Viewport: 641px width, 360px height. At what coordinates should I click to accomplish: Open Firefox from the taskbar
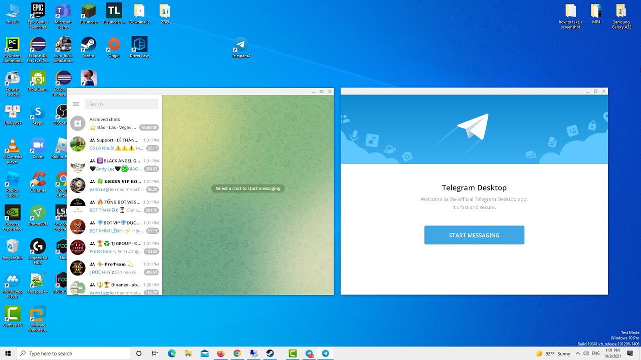(221, 353)
